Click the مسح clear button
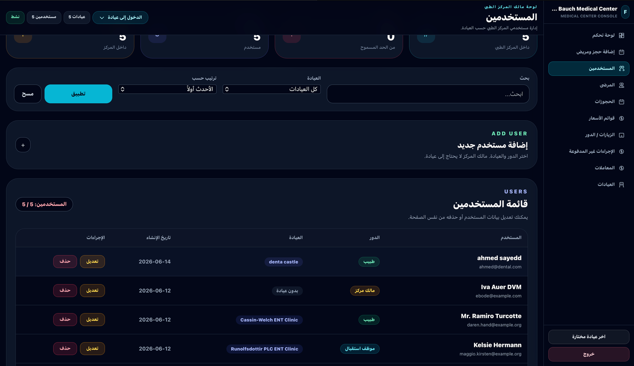 [x=28, y=94]
